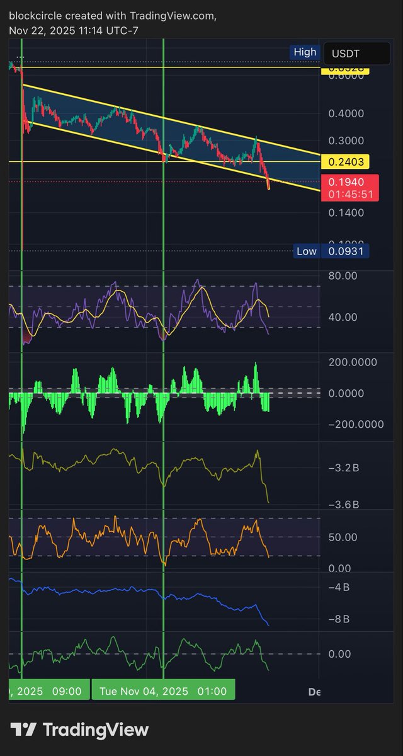Click the 200.0000 histogram scale value
Viewport: 403px width, 756px height.
pos(353,362)
